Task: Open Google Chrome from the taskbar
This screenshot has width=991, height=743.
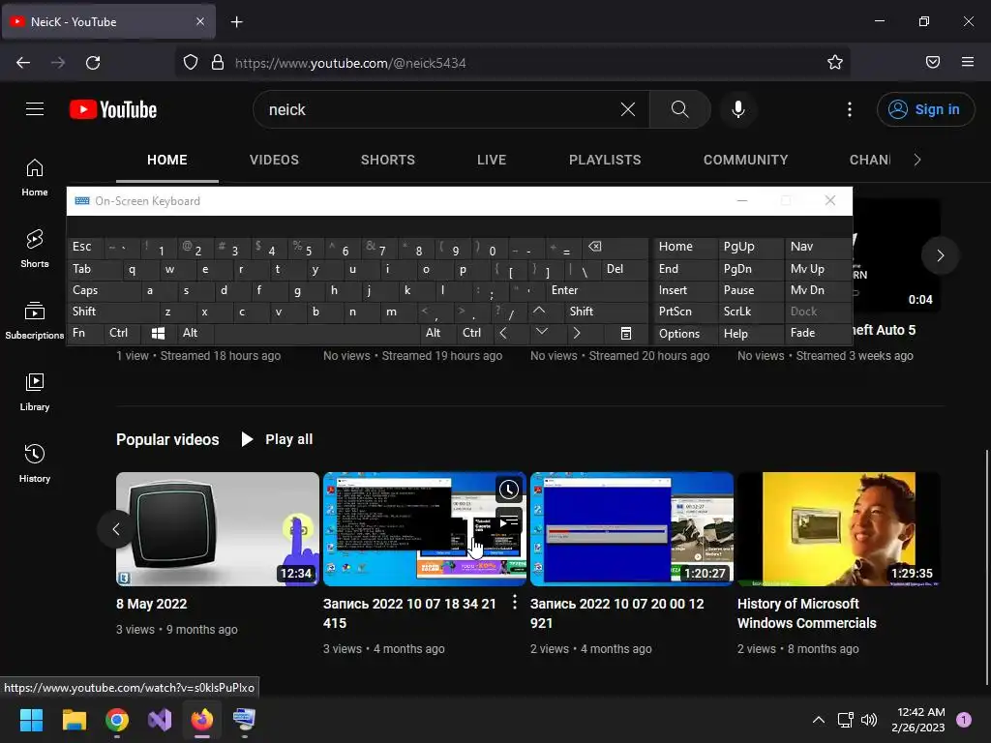Action: point(117,720)
